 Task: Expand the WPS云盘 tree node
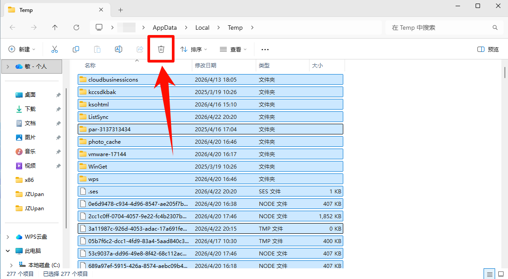tap(8, 237)
